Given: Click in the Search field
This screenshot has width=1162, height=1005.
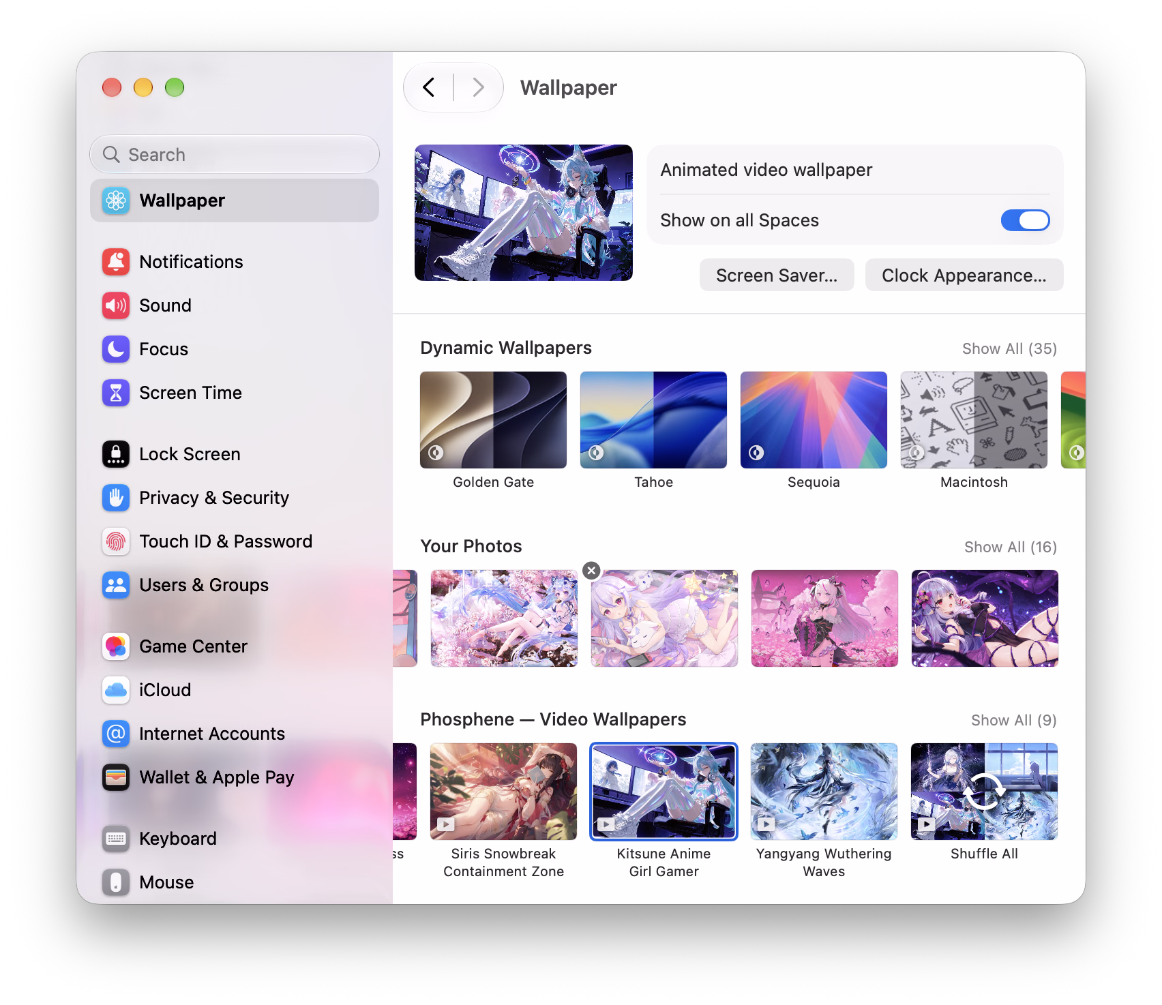Looking at the screenshot, I should click(235, 155).
